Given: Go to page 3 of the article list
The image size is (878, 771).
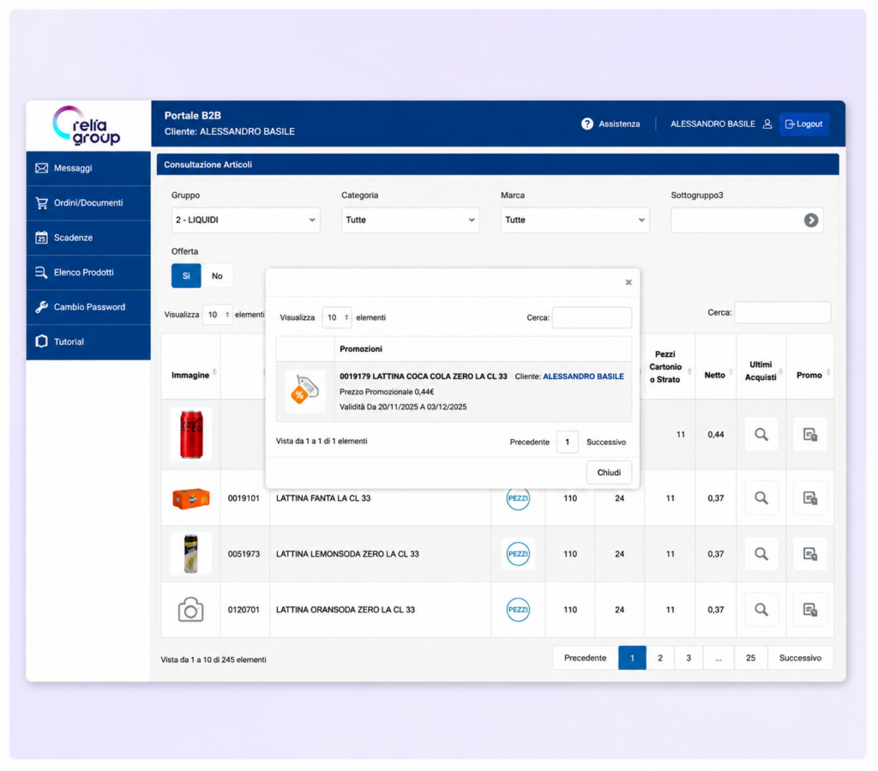Looking at the screenshot, I should (689, 658).
